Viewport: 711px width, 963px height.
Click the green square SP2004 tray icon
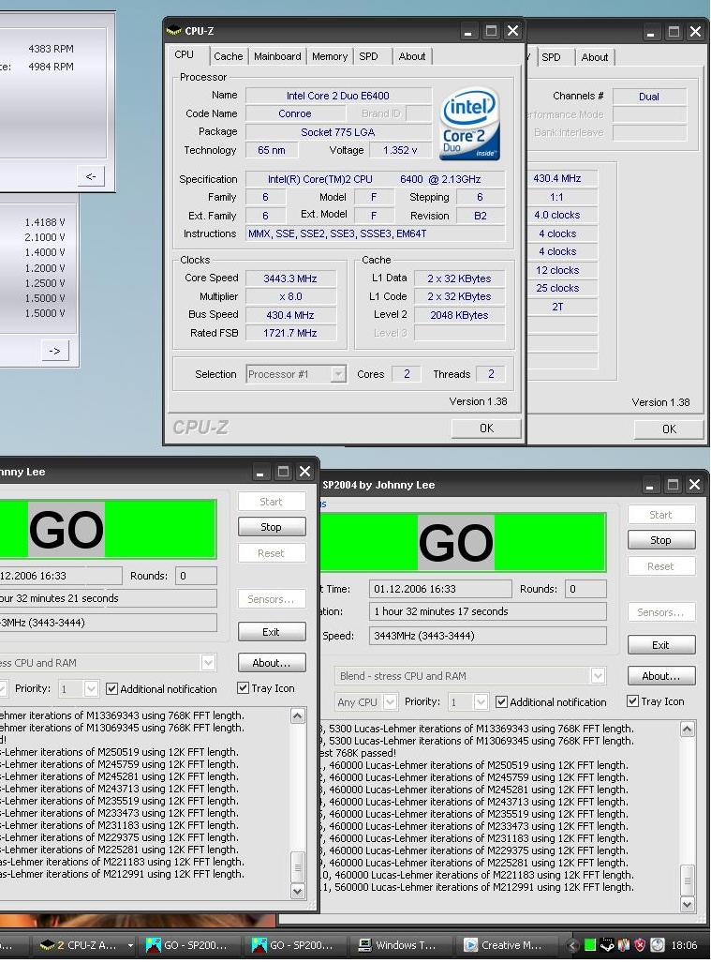click(x=590, y=946)
